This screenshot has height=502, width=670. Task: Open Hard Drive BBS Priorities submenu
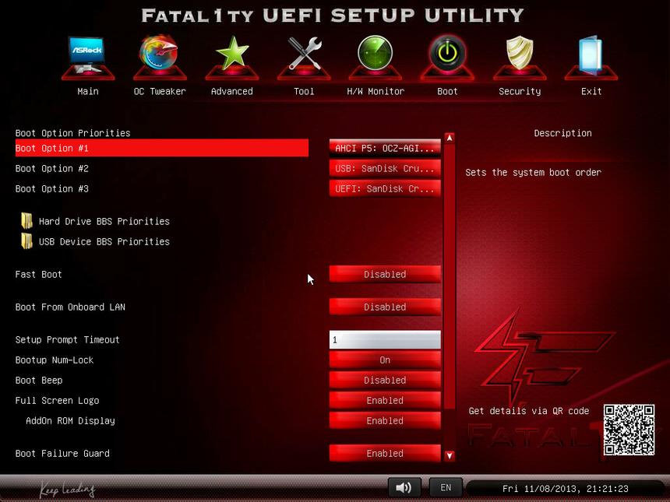coord(104,221)
